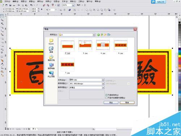Image resolution: width=181 pixels, height=136 pixels.
Task: Expand the 保存在 folder dropdown
Action: tap(94, 35)
